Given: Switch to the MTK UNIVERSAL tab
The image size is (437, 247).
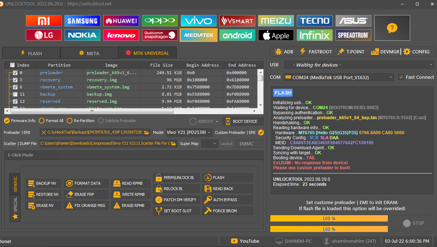Looking at the screenshot, I should coord(147,53).
